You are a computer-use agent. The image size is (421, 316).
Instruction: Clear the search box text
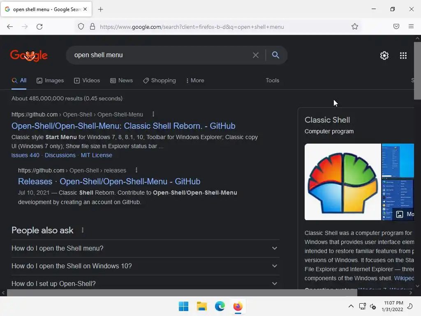tap(256, 55)
